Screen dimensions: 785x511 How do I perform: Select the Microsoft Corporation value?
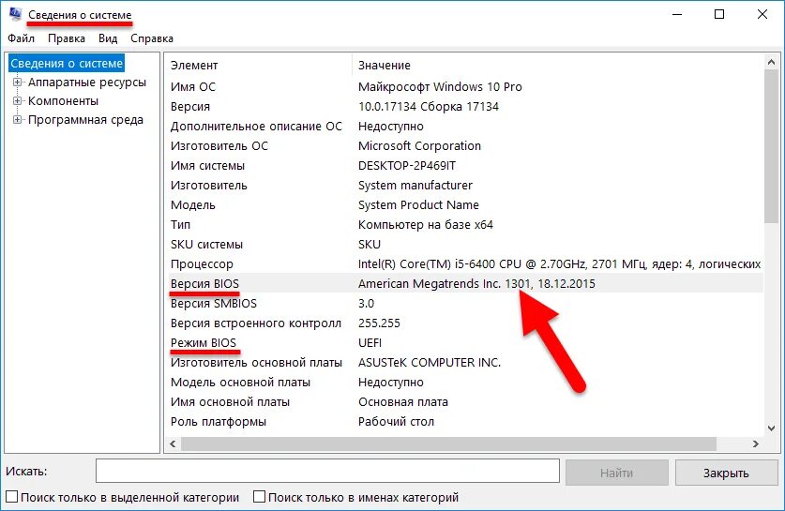point(419,145)
